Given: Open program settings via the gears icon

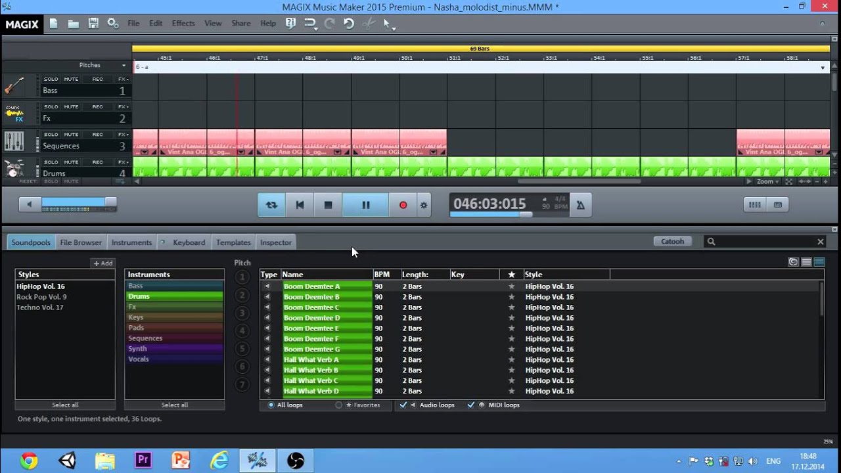Looking at the screenshot, I should click(x=113, y=24).
